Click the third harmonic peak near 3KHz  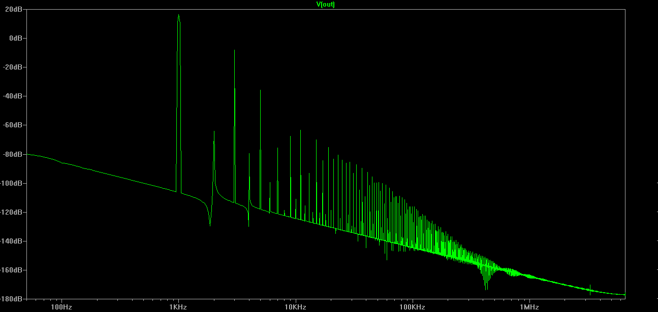click(234, 51)
